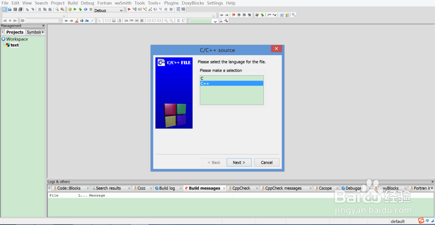Click the red wrench options icon beside search
Screen dimensions: 435x225
click(226, 21)
